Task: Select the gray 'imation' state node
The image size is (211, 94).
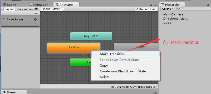Action: click(x=136, y=46)
